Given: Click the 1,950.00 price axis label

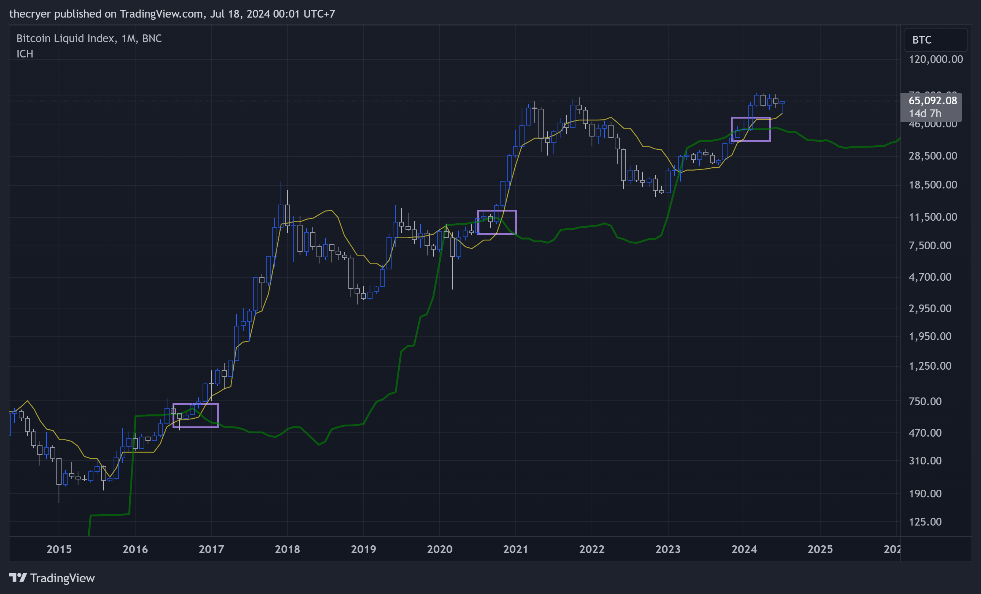Looking at the screenshot, I should tap(930, 336).
